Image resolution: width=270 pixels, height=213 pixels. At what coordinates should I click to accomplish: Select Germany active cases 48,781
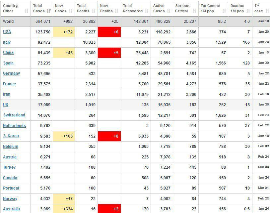(x=164, y=74)
